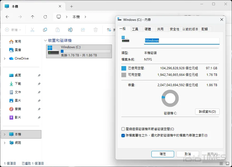Open 新增 (New) dropdown menu

pyautogui.click(x=13, y=30)
